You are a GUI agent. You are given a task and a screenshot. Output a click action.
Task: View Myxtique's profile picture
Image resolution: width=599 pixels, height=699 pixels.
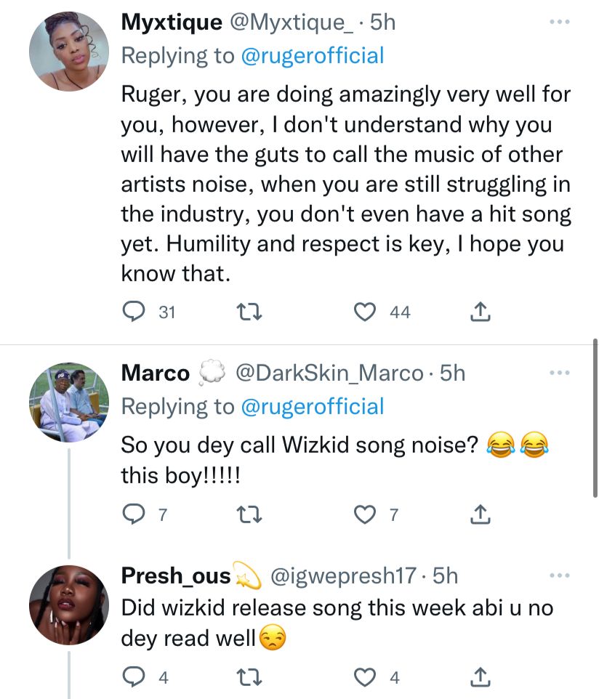[x=69, y=52]
